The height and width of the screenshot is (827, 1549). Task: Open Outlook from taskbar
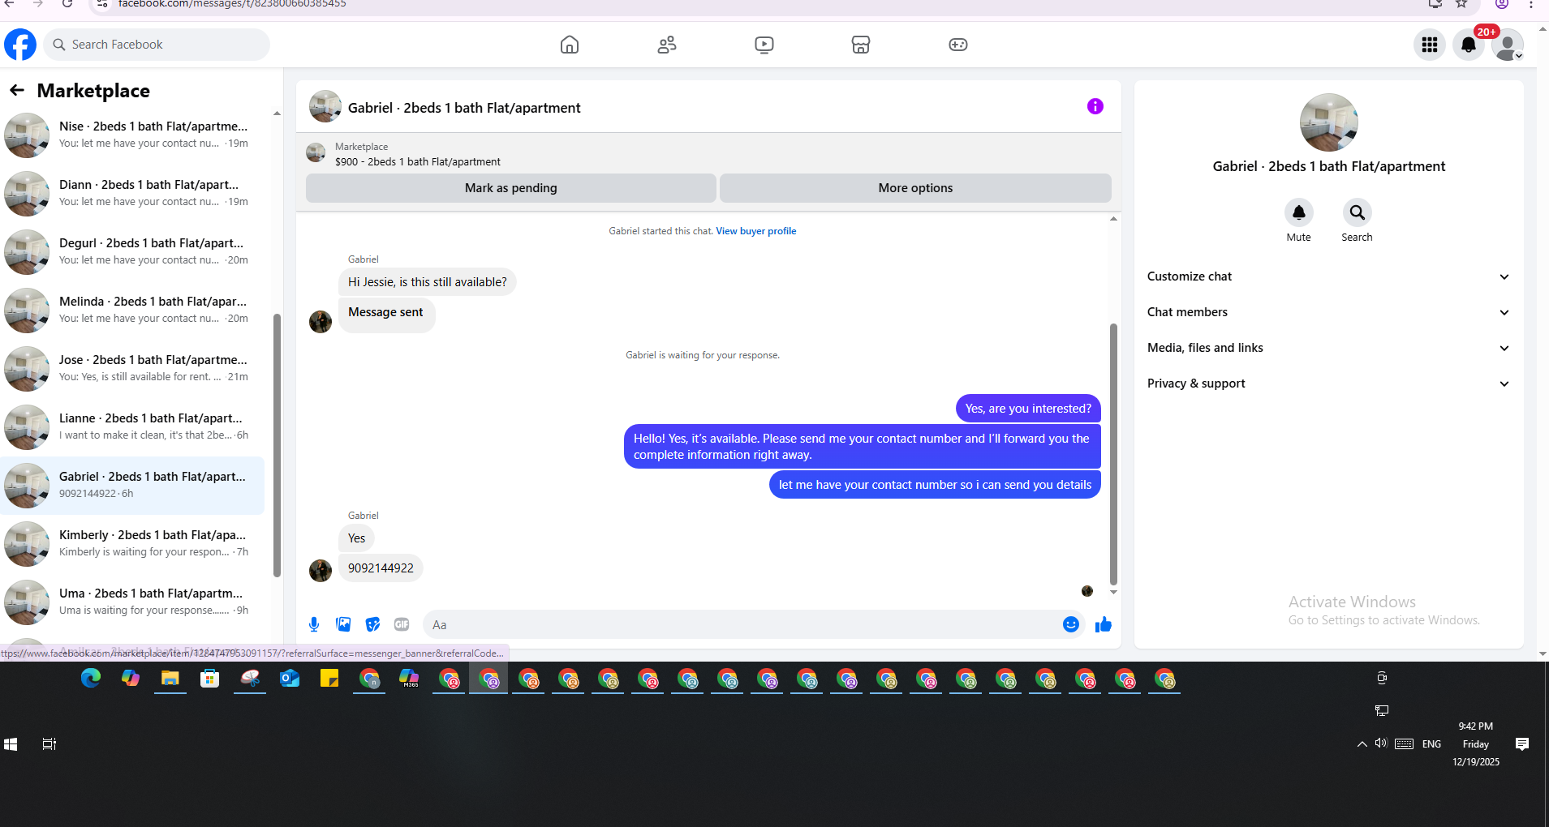pos(289,679)
